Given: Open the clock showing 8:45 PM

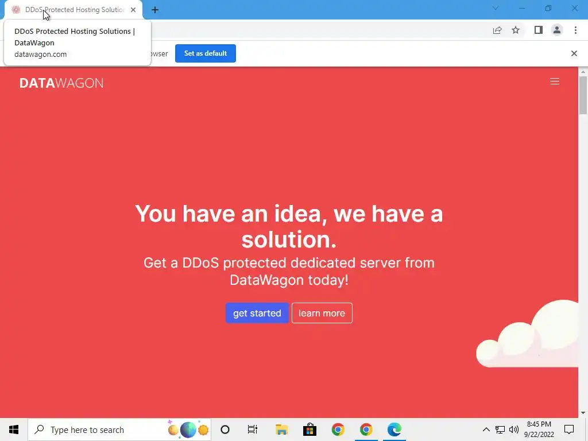Looking at the screenshot, I should 539,430.
